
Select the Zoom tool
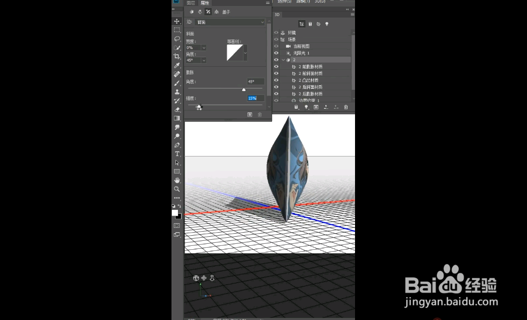click(177, 189)
